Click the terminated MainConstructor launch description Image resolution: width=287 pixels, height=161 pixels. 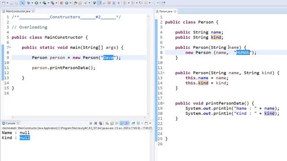tap(77, 128)
